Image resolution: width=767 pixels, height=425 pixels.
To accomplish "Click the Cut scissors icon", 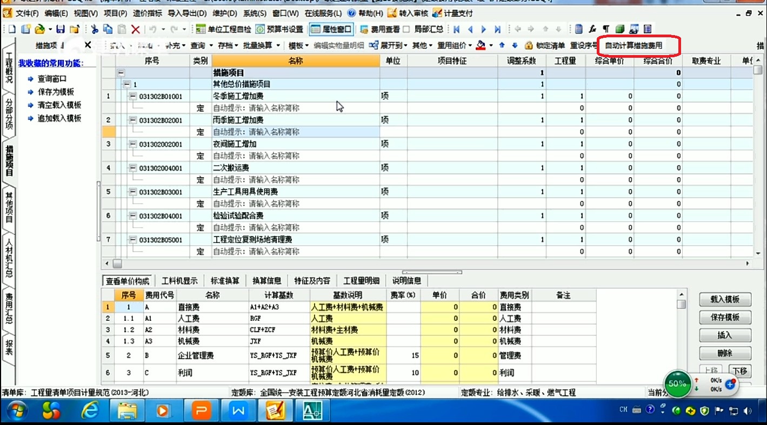I will (x=95, y=29).
